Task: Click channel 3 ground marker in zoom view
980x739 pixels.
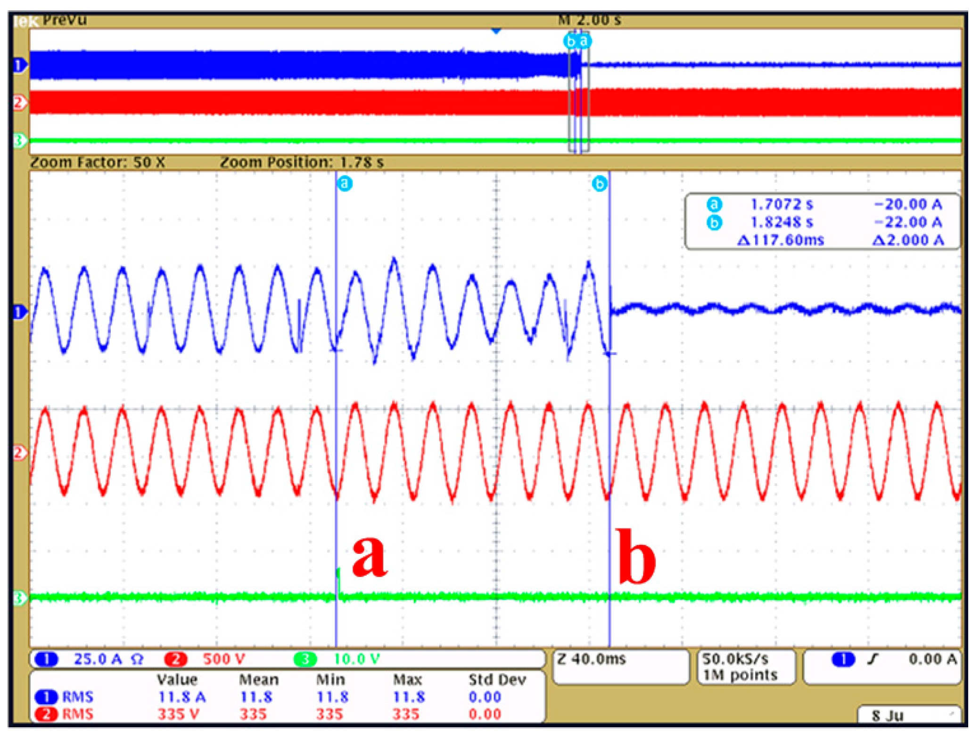Action: pyautogui.click(x=19, y=598)
